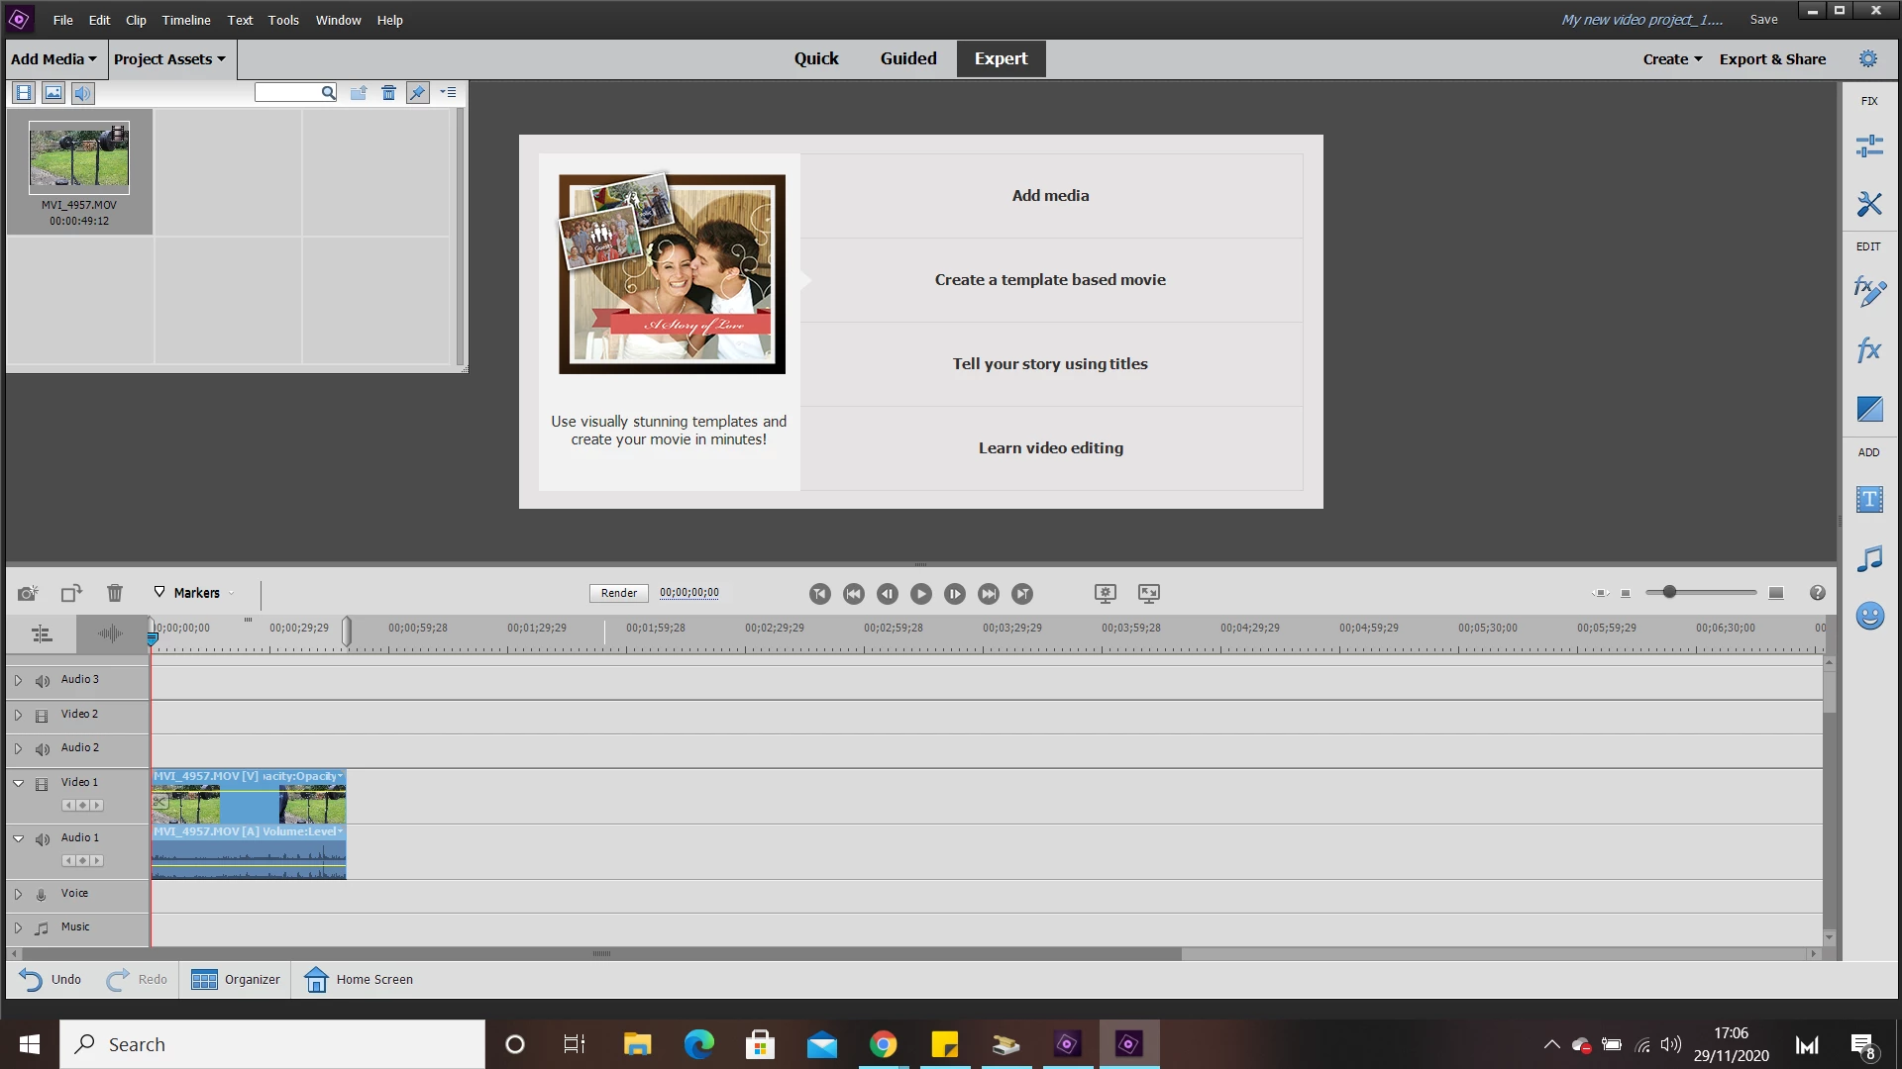Click Create a template based movie
The image size is (1902, 1069).
coord(1050,280)
